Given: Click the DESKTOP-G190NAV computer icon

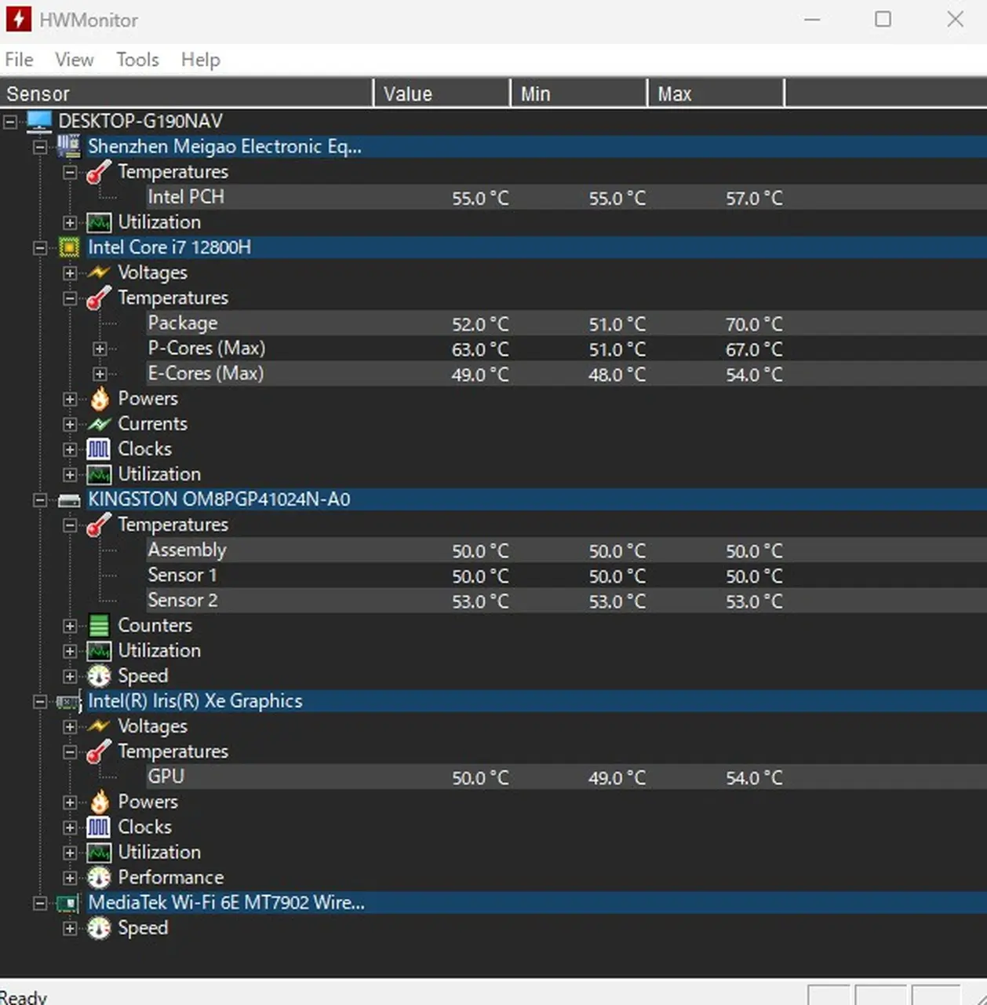Looking at the screenshot, I should click(x=39, y=121).
